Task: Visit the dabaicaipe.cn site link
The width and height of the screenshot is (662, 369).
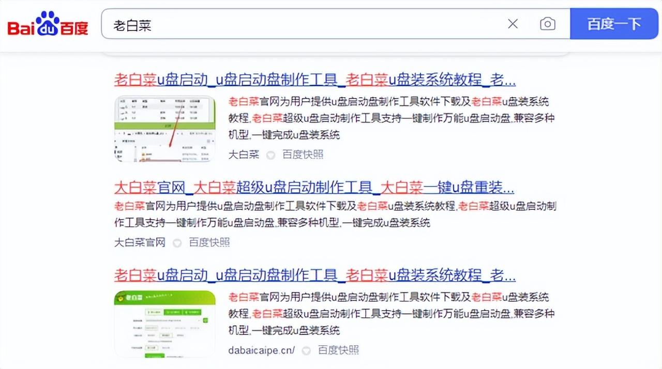Action: click(x=261, y=350)
